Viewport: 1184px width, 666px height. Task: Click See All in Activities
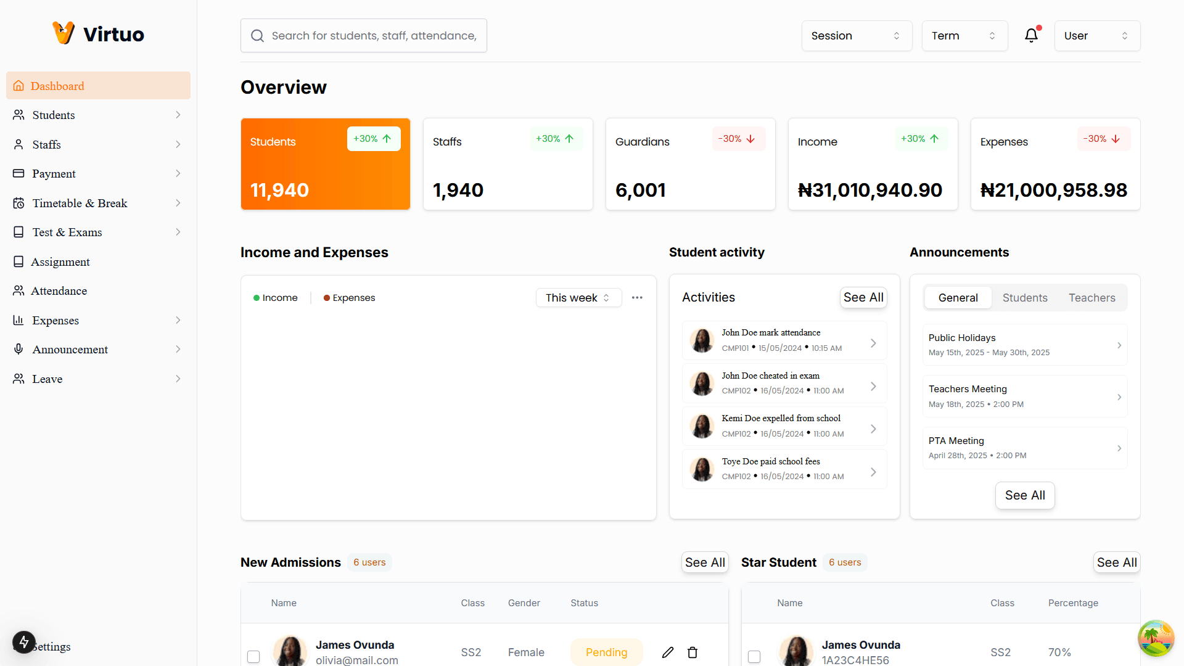863,297
